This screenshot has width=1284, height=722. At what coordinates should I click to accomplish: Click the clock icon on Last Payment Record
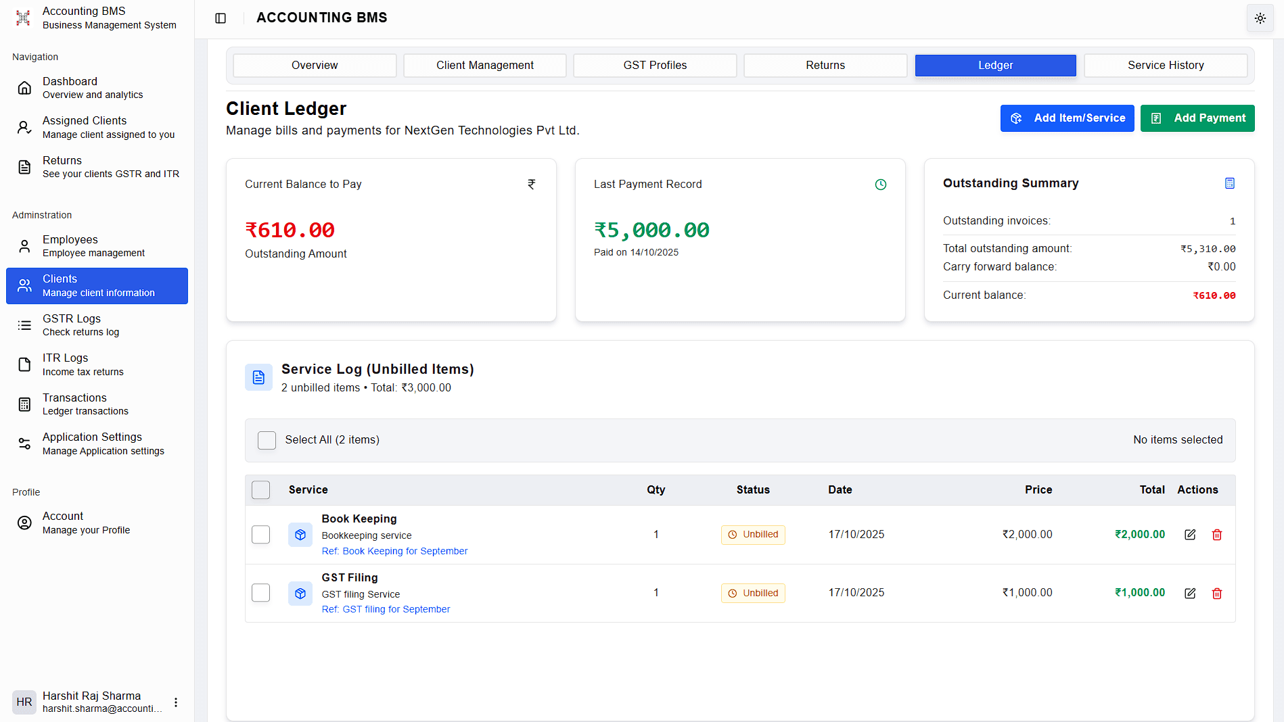[x=880, y=184]
